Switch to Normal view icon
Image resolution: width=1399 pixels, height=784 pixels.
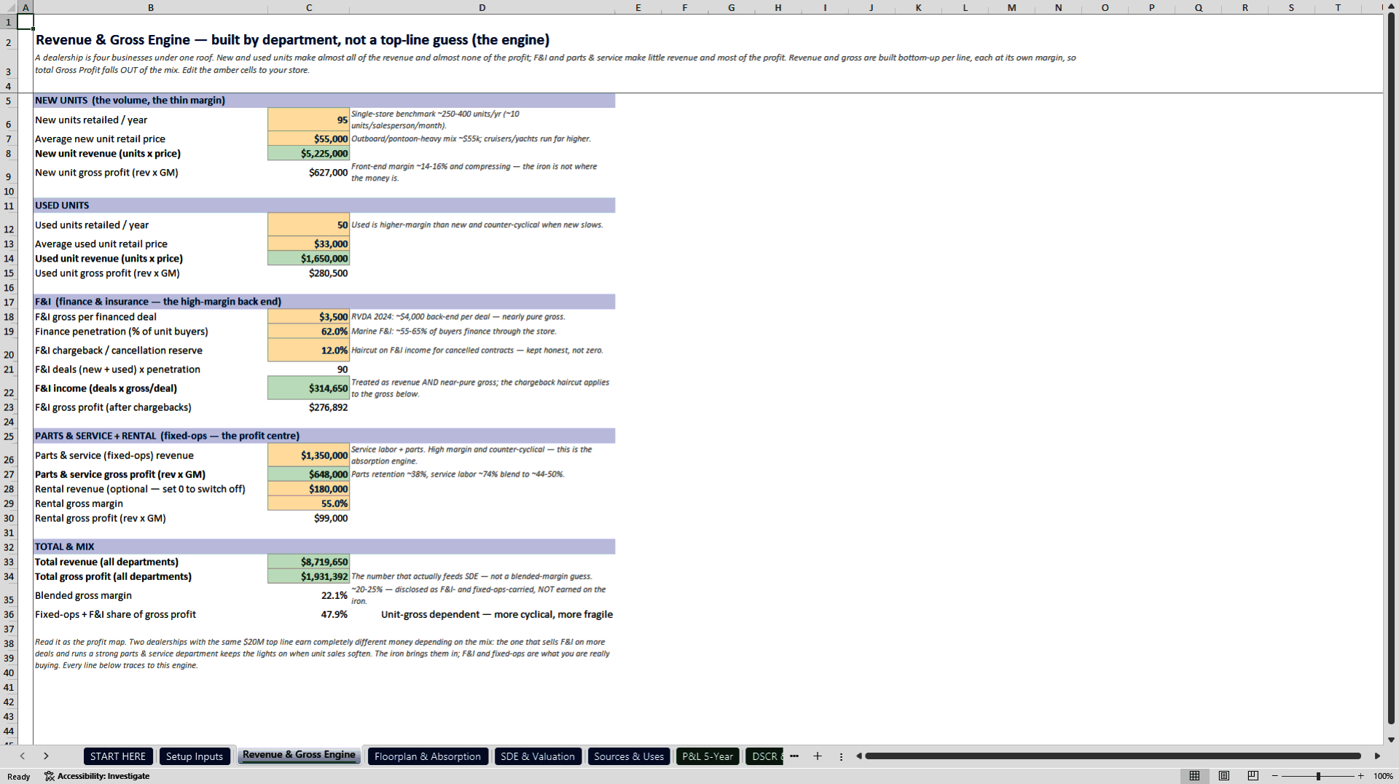1194,776
